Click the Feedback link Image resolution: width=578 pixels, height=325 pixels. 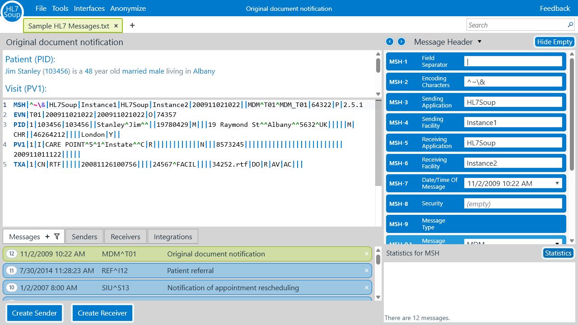pos(555,9)
